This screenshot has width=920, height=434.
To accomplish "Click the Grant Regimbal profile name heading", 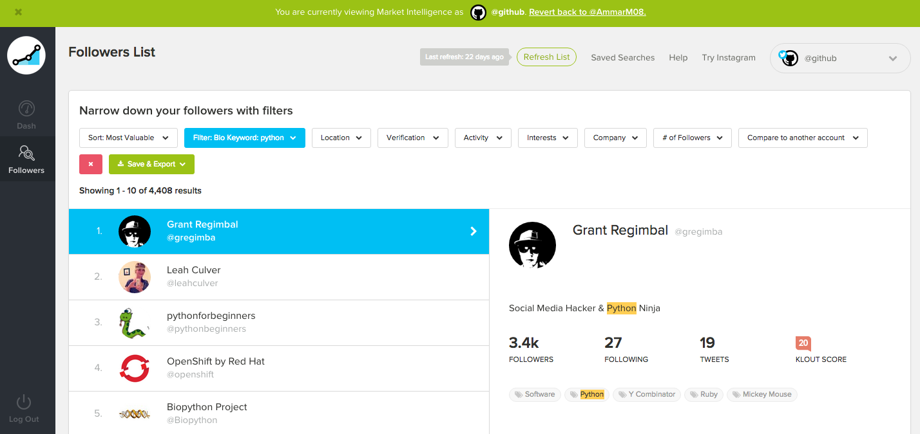I will tap(620, 230).
